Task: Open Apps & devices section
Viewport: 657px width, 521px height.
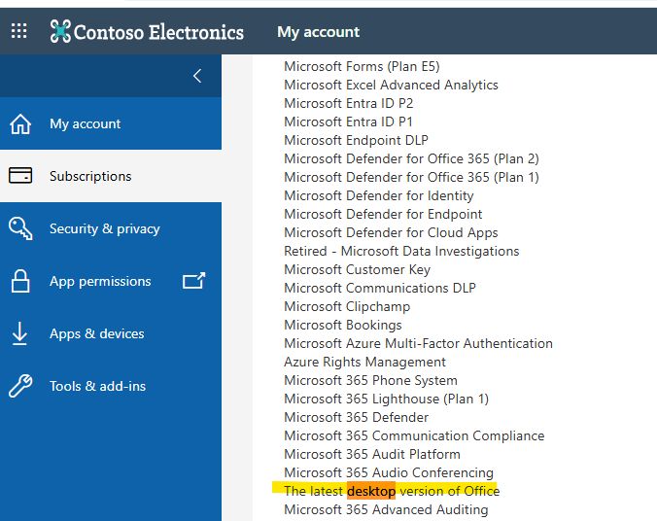Action: [x=97, y=334]
